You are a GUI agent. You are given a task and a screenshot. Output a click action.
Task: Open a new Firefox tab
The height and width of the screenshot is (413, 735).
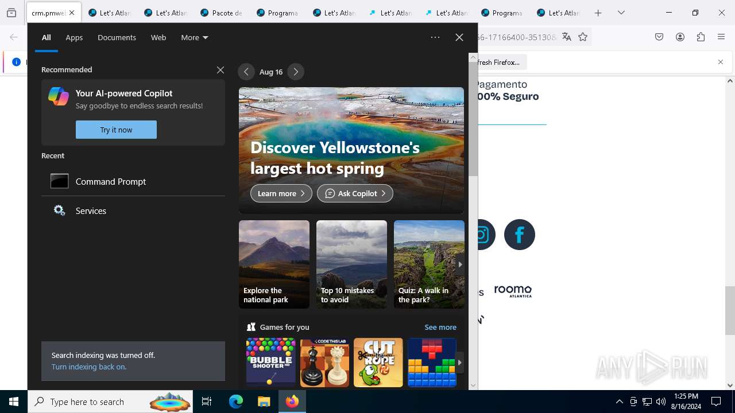click(x=598, y=13)
